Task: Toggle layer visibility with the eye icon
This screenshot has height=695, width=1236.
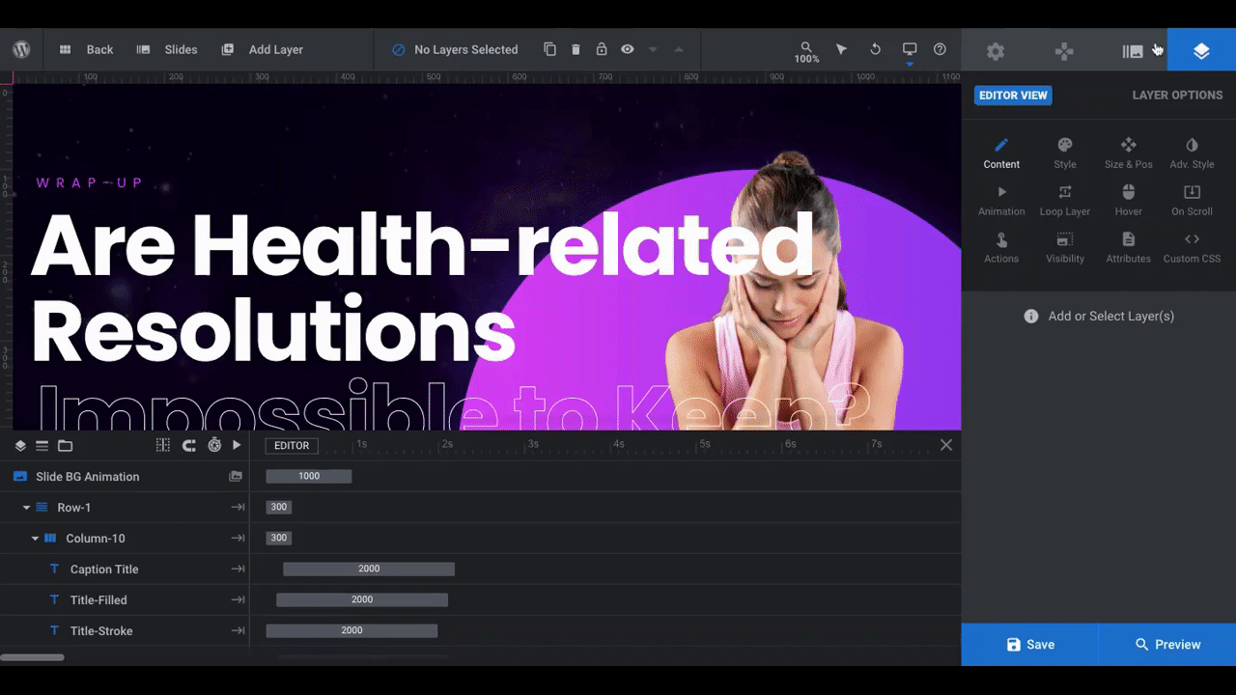Action: coord(628,49)
